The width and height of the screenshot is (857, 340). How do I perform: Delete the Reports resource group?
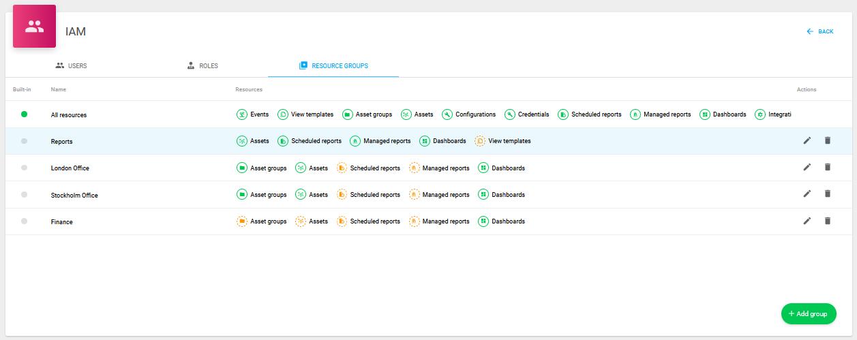click(x=828, y=140)
